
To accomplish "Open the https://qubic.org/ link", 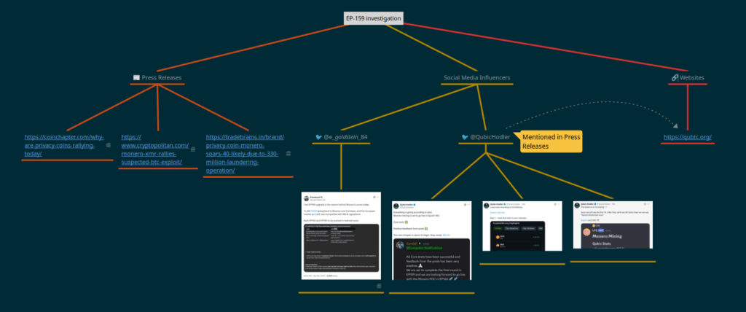I will tap(688, 137).
